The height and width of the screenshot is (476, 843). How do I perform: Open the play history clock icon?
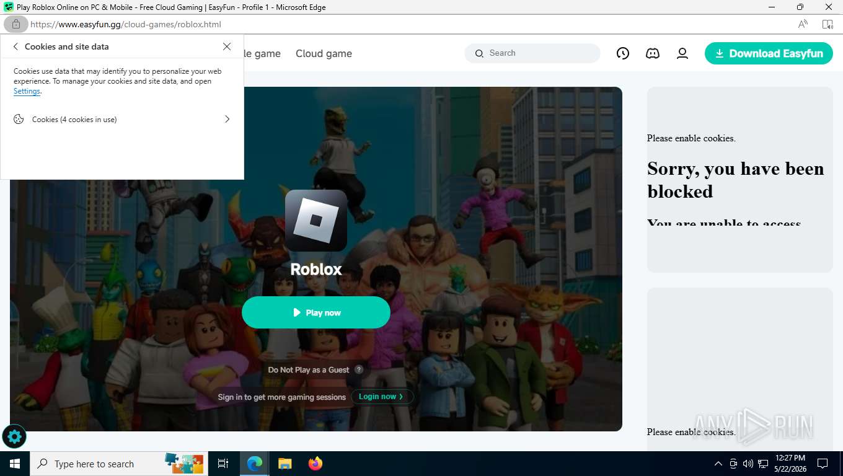[x=623, y=53]
